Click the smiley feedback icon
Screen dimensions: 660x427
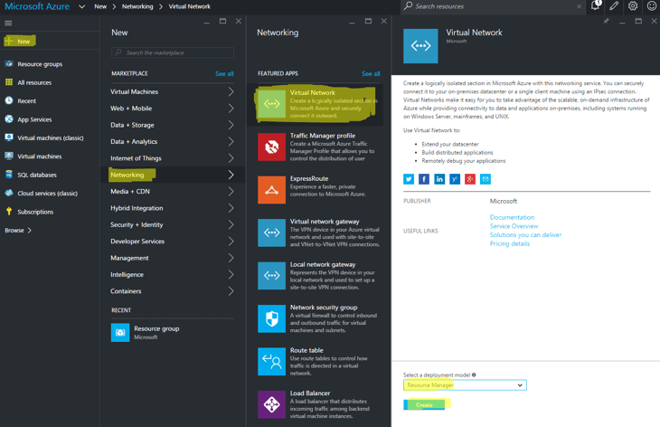[652, 6]
